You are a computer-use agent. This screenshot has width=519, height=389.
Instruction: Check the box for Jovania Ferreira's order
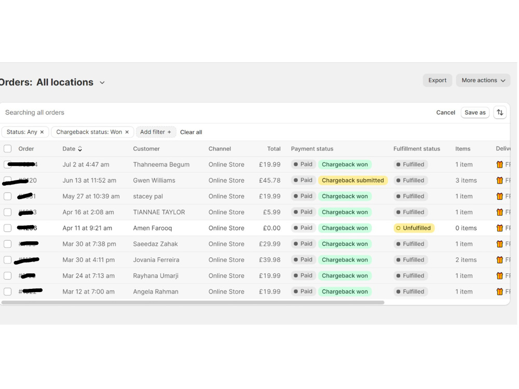click(8, 260)
